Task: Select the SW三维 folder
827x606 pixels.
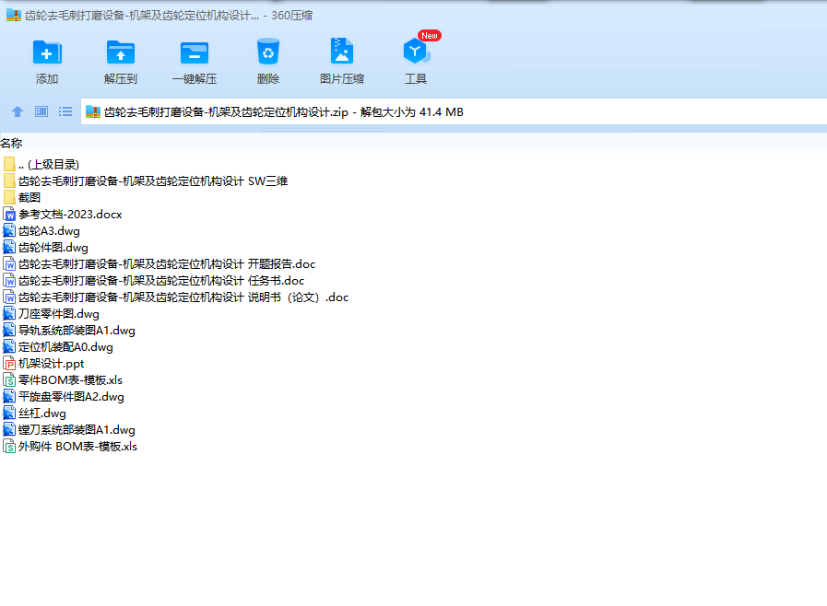Action: [x=146, y=181]
